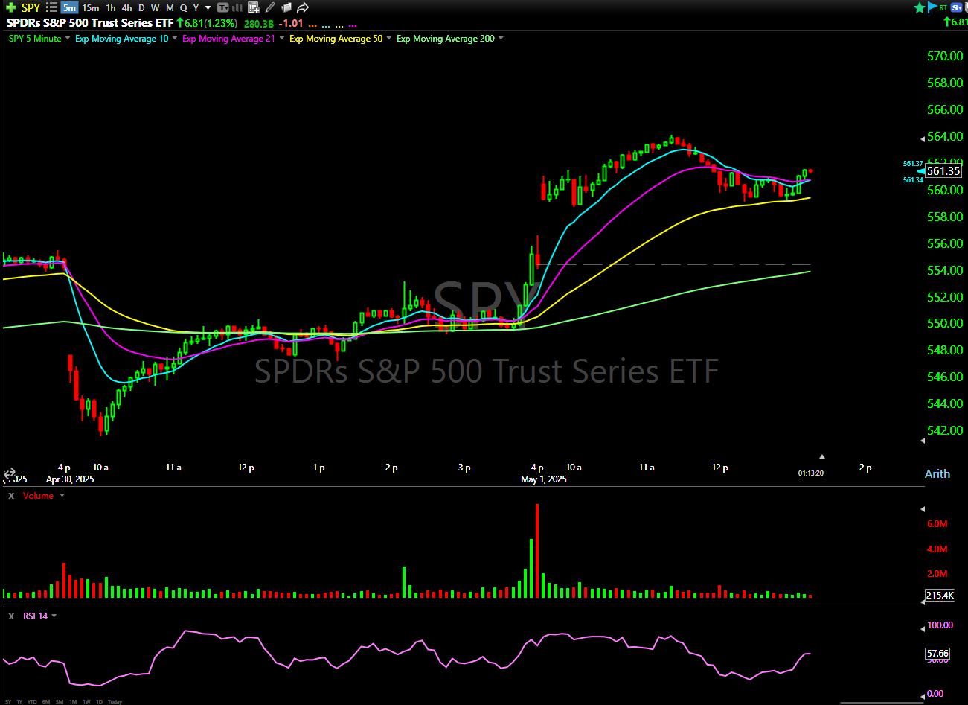Switch to the 1h timeframe
The image size is (968, 705).
pos(110,7)
